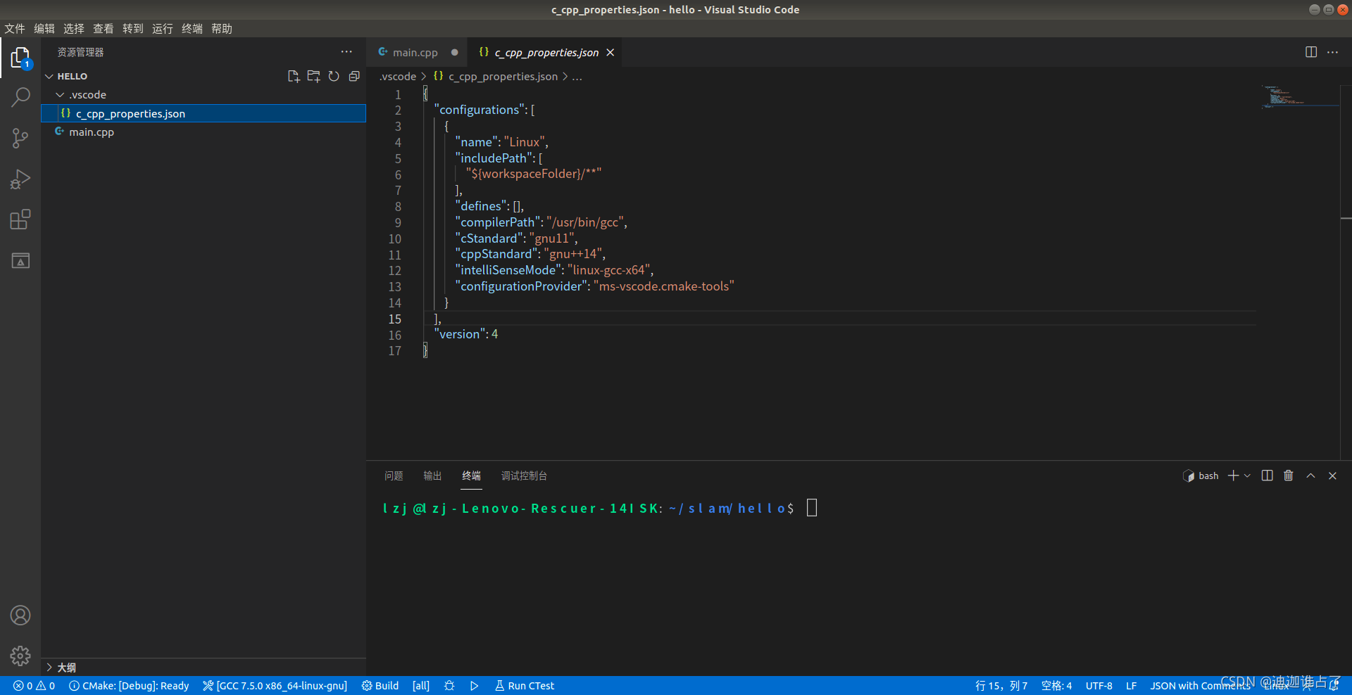Select bash terminal instance label
The image size is (1352, 695).
tap(1201, 476)
